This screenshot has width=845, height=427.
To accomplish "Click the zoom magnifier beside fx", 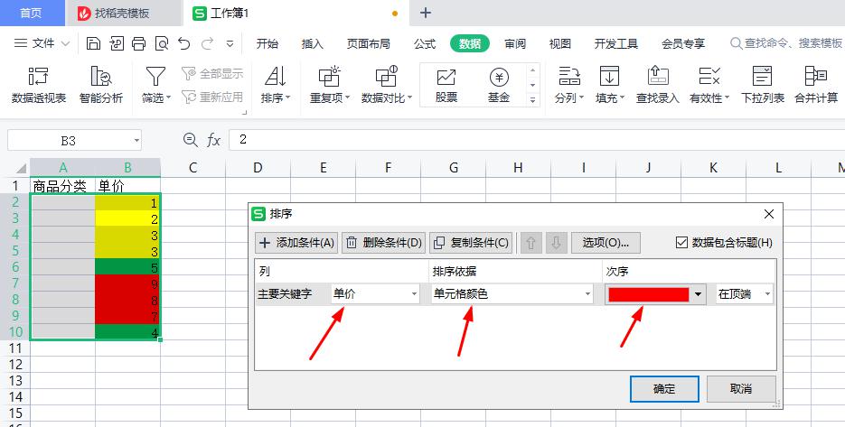I will click(190, 140).
